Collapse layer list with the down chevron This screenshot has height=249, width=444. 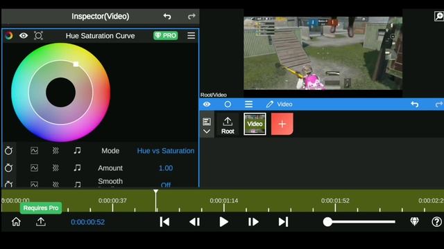coord(207,131)
